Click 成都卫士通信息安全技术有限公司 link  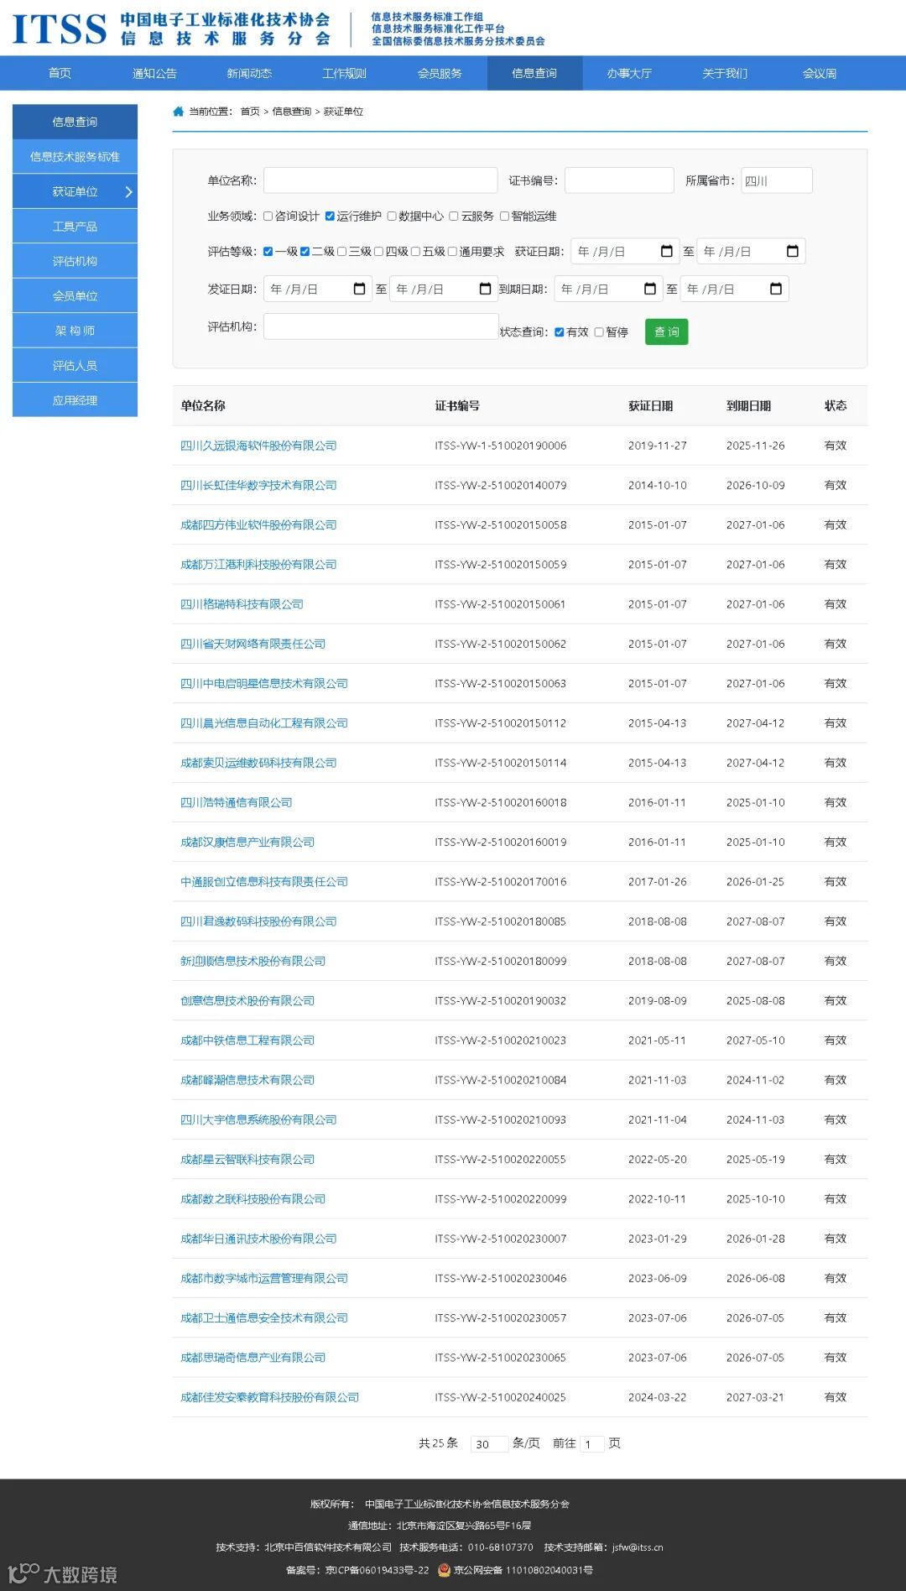264,1318
